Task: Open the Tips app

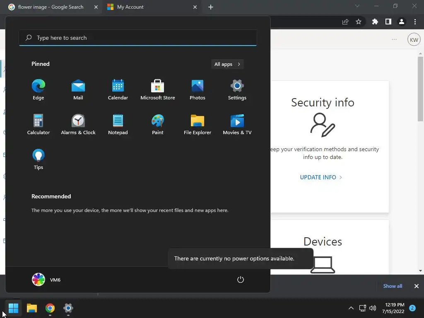Action: coord(39,159)
